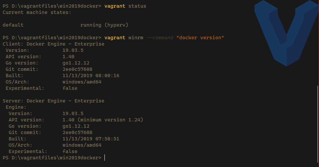Click the client 'Experimental:' label
Image resolution: width=319 pixels, height=167 pixels.
[25, 88]
